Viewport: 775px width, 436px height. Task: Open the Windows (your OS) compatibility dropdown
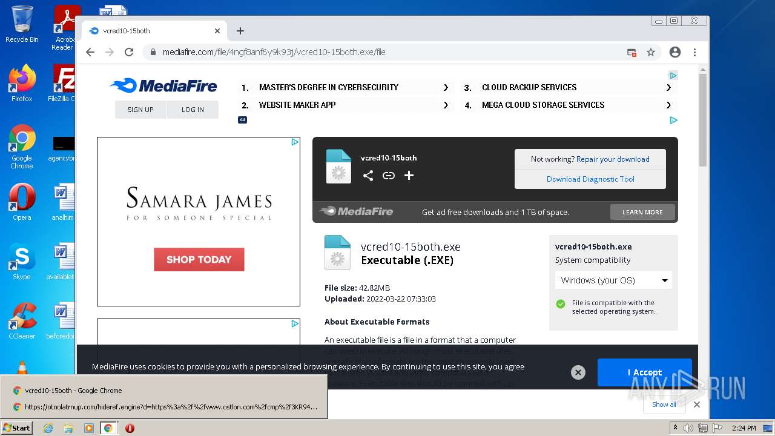click(x=613, y=280)
